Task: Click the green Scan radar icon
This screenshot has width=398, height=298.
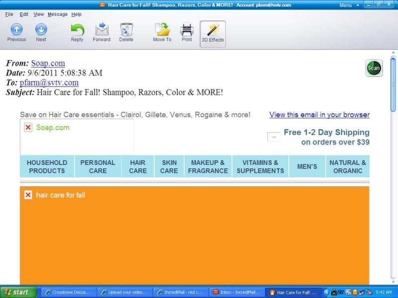Action: pos(374,68)
